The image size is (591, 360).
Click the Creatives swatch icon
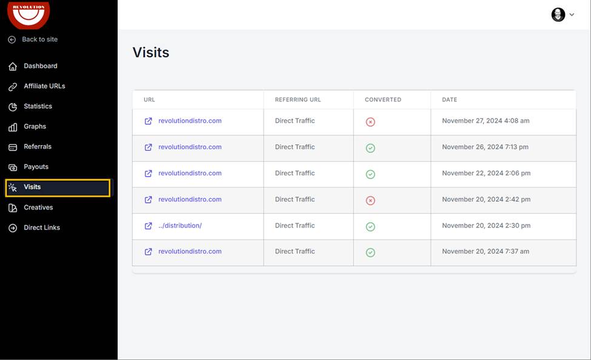point(13,208)
